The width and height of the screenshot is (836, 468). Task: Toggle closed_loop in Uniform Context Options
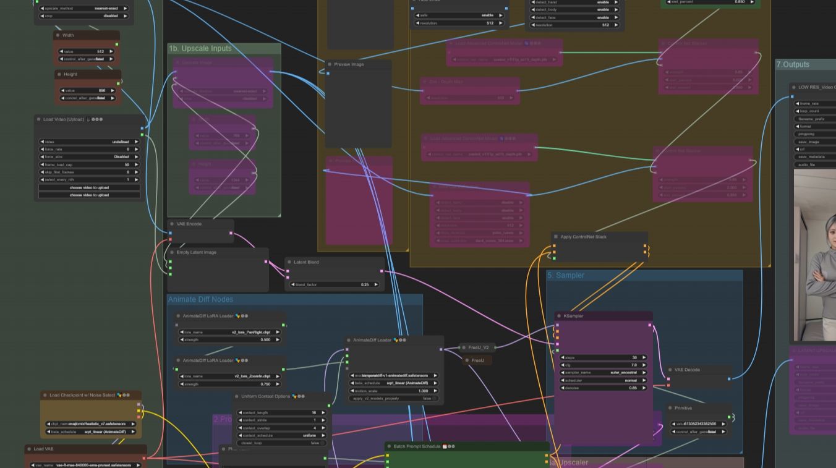tap(281, 443)
